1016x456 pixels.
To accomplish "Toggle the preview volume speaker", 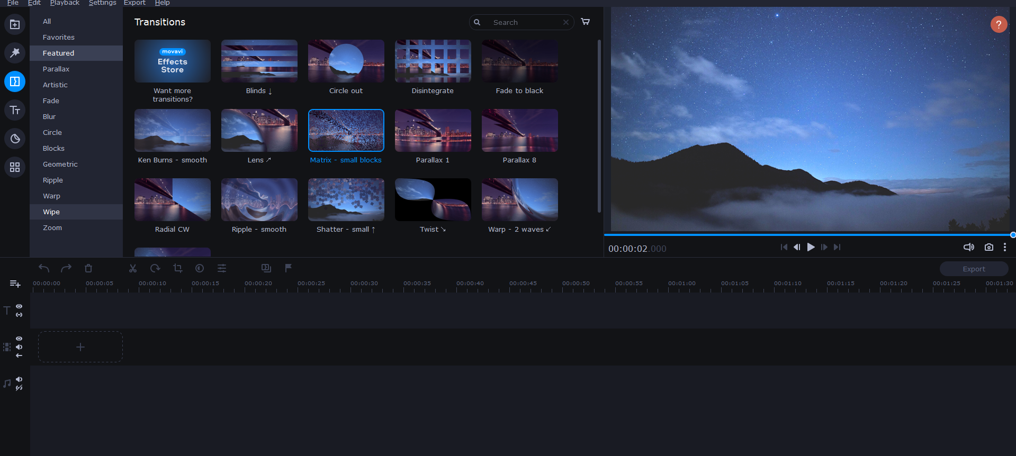I will (x=969, y=247).
